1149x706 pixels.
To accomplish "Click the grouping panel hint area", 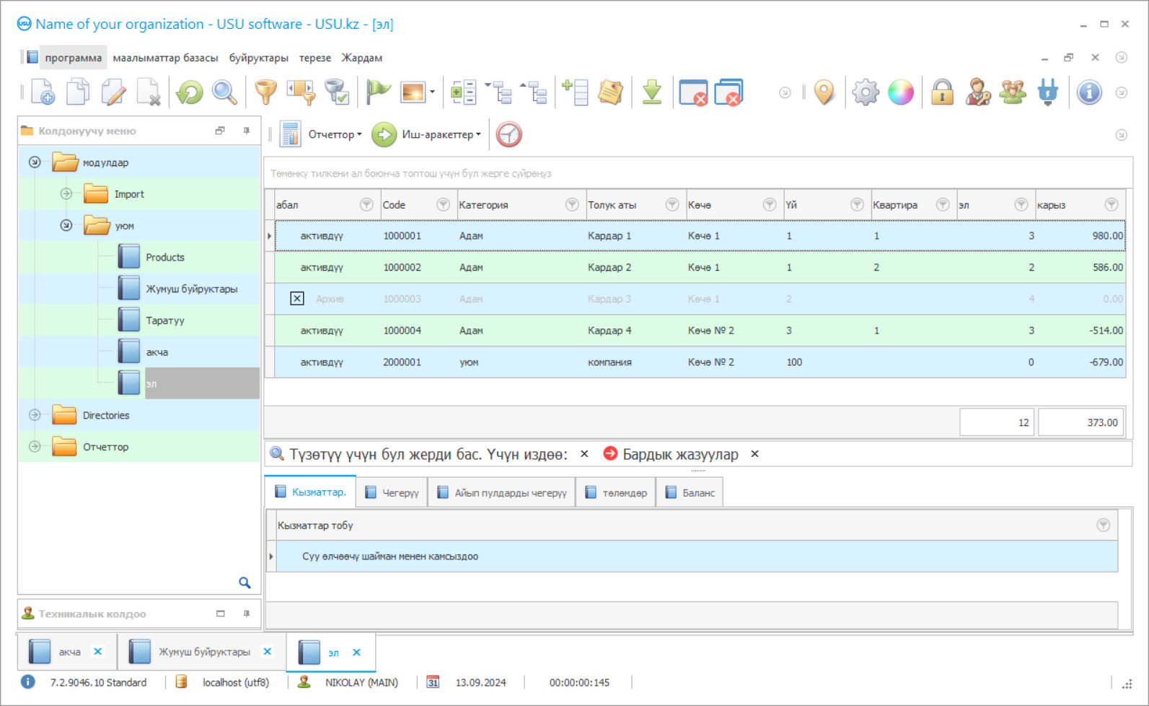I will pos(698,173).
